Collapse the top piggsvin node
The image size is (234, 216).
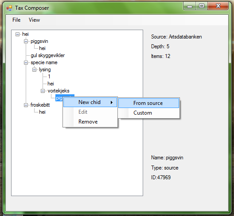click(26, 41)
